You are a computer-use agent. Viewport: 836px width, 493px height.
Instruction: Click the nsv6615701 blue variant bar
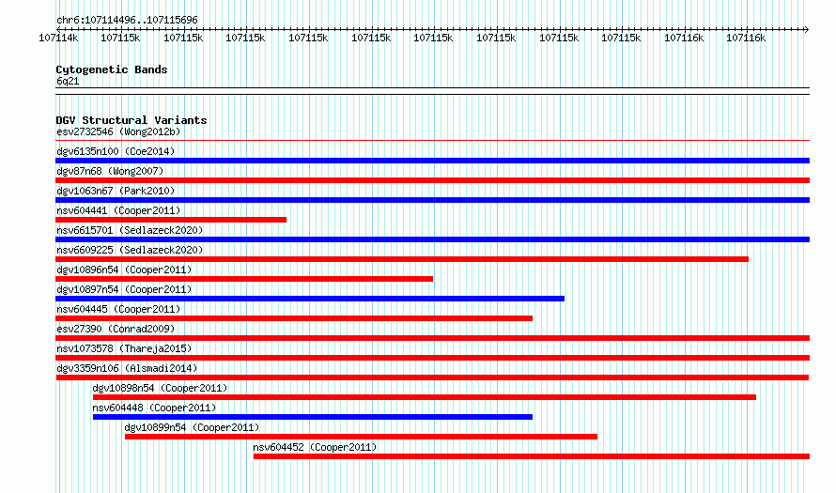click(432, 239)
